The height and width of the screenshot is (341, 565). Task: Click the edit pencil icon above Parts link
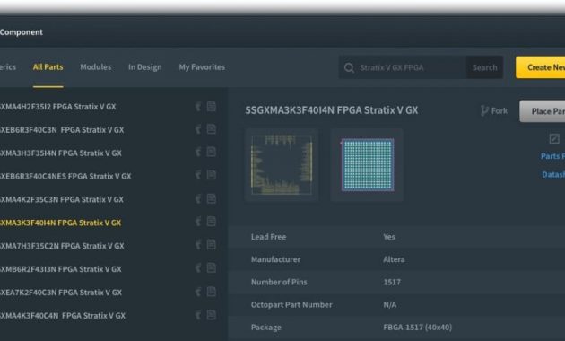pyautogui.click(x=554, y=138)
